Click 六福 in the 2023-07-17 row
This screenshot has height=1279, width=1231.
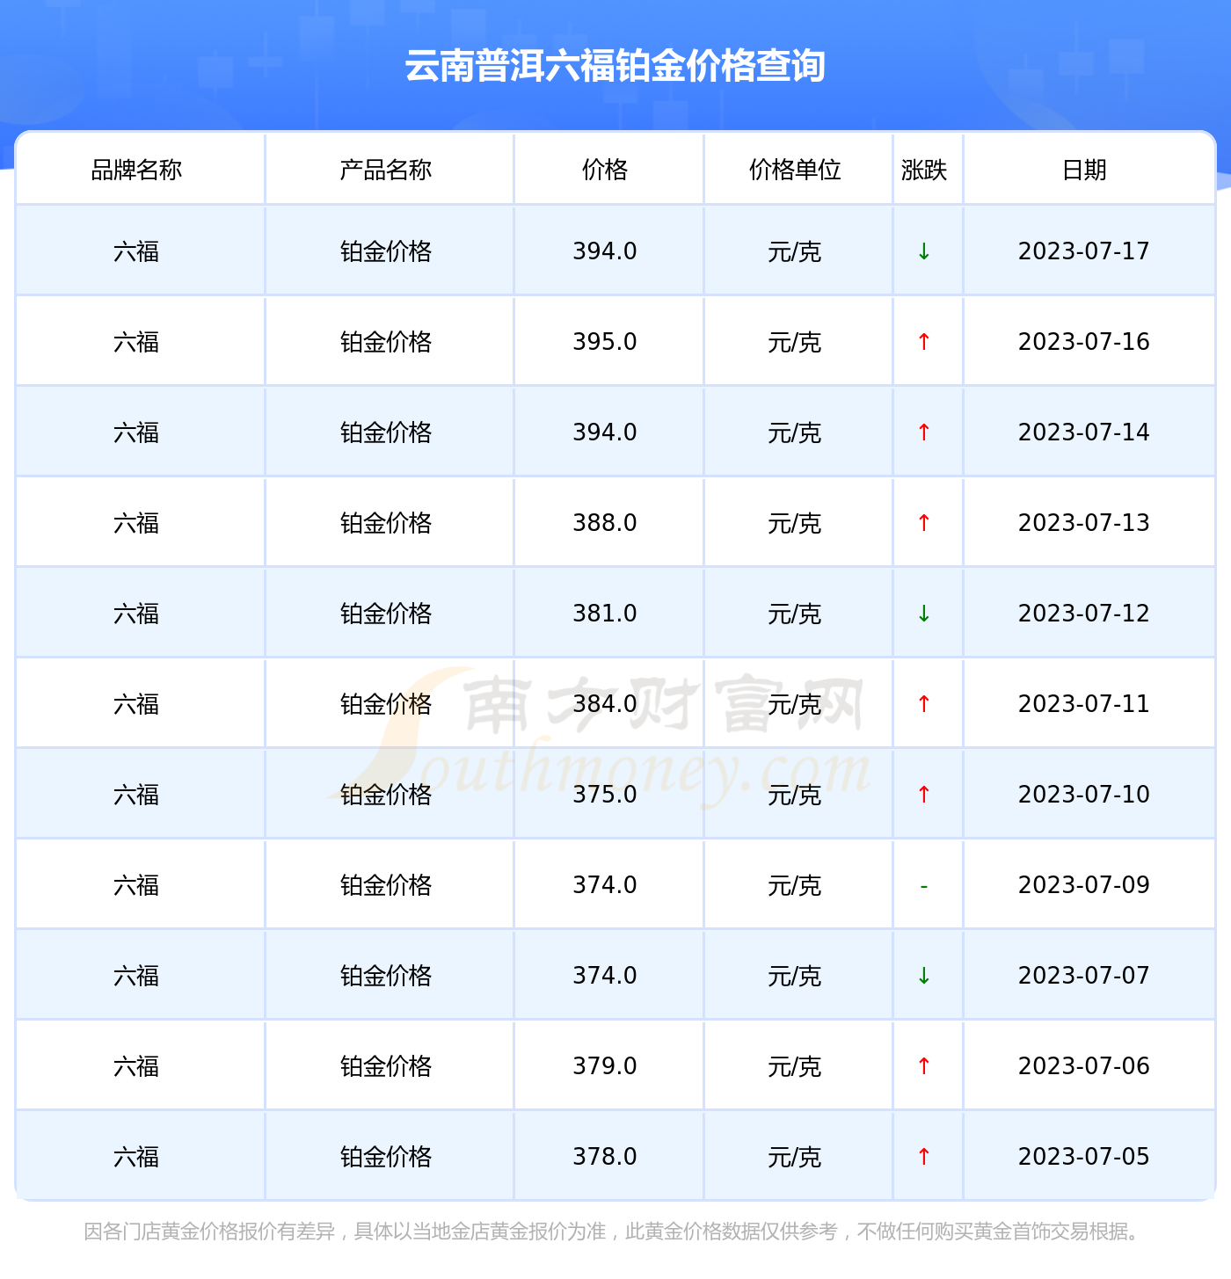click(136, 252)
